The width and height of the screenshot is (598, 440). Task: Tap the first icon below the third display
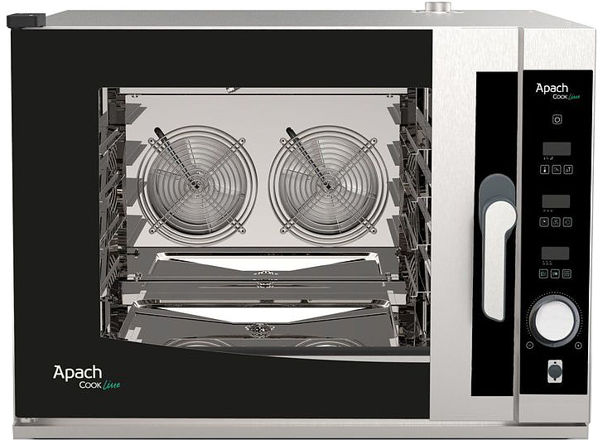coord(543,273)
